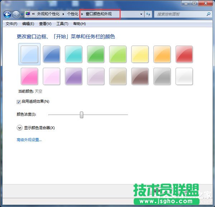Pick the orange window color swatch
This screenshot has height=207, width=215.
coord(162,54)
